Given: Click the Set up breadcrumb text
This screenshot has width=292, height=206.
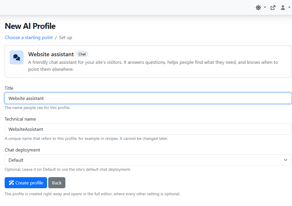Looking at the screenshot, I should [66, 38].
